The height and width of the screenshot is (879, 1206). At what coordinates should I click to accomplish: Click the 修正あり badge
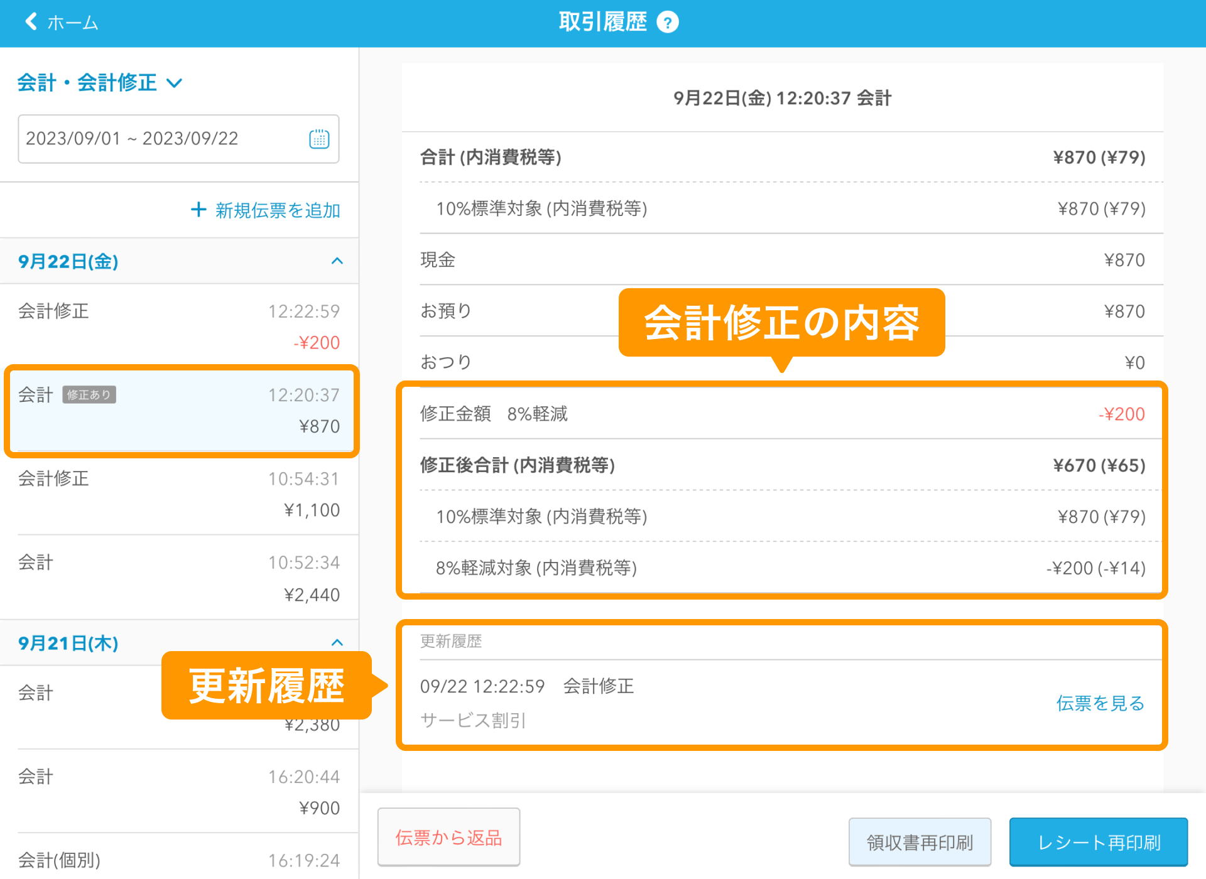(x=89, y=395)
